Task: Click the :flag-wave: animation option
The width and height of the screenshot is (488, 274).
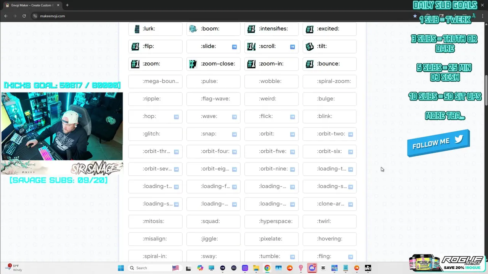Action: tap(213, 99)
